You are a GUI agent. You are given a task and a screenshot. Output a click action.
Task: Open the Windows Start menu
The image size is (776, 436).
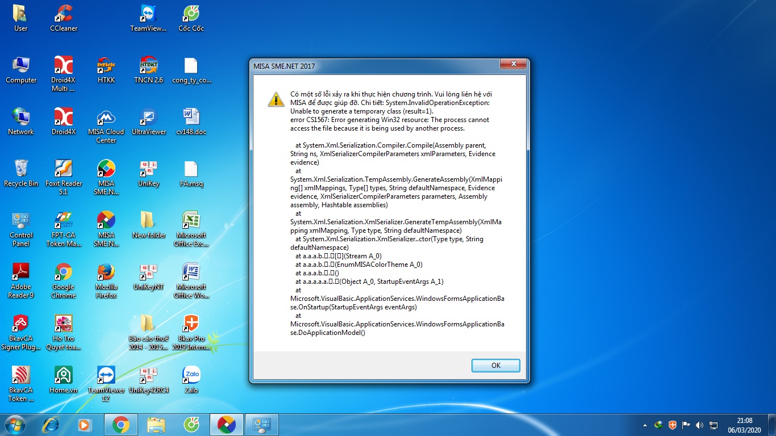(x=15, y=425)
